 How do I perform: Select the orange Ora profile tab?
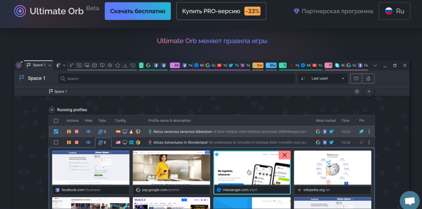[258, 65]
